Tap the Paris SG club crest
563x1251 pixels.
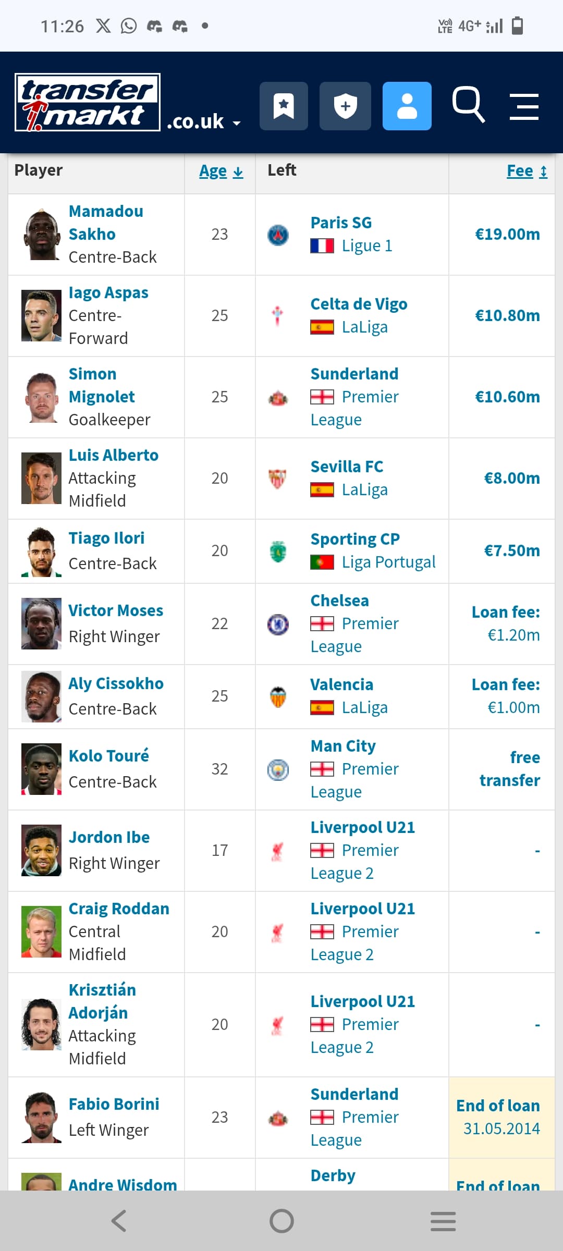coord(278,235)
